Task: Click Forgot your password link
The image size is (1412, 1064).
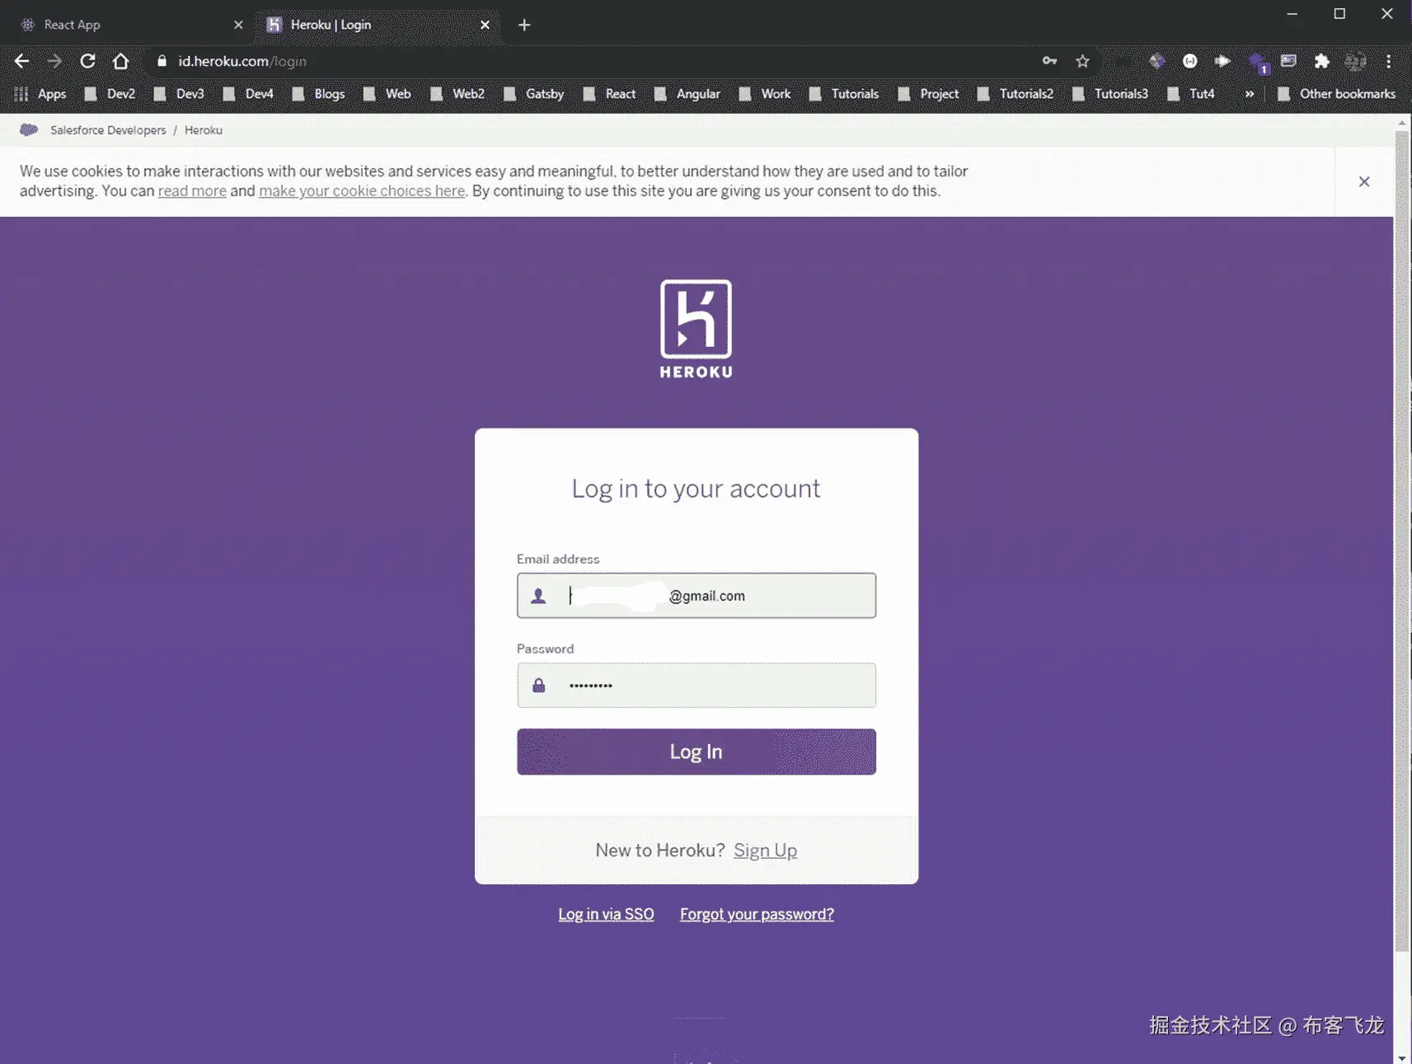Action: [757, 914]
